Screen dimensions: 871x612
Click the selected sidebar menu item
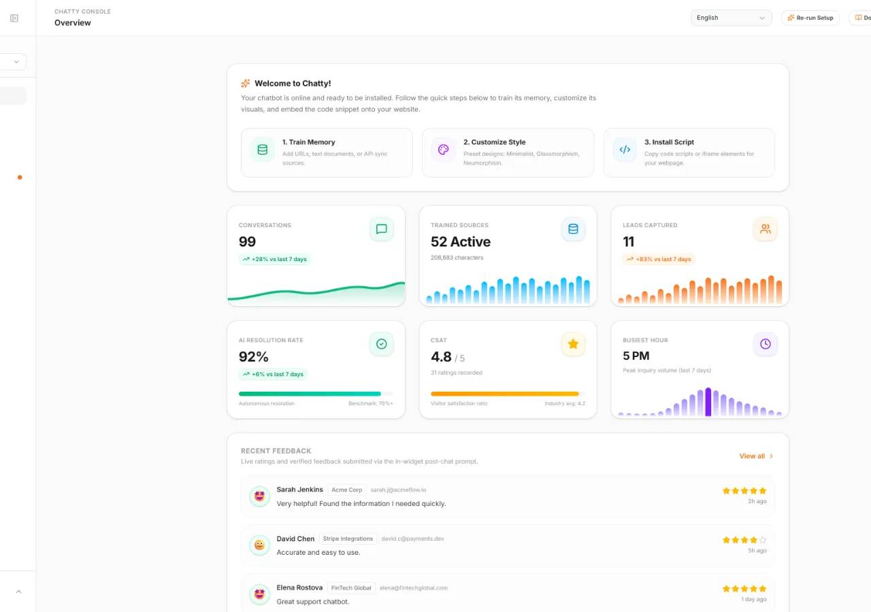click(x=13, y=96)
